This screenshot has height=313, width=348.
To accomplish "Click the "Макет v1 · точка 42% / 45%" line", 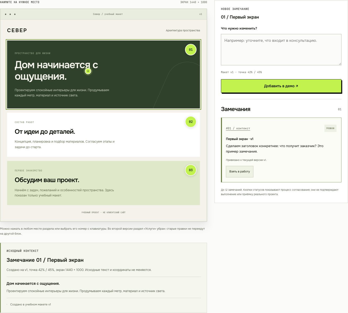I will pyautogui.click(x=241, y=72).
